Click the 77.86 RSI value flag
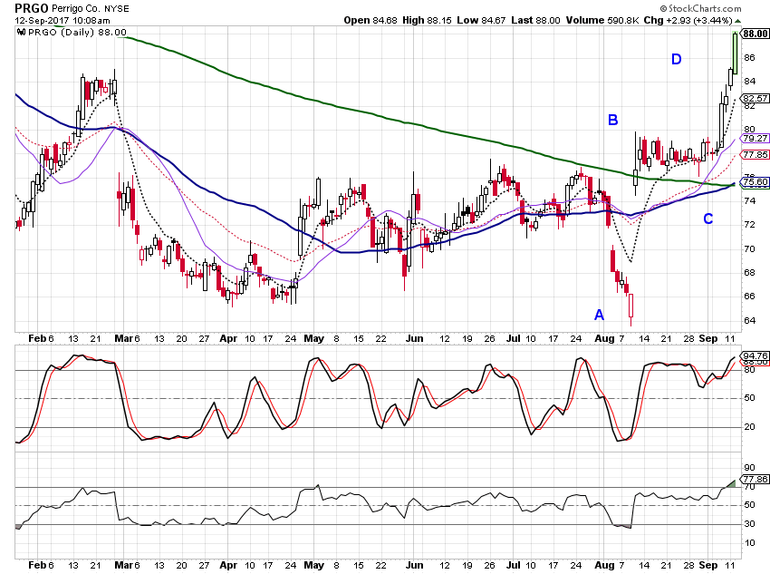This screenshot has height=574, width=770. (x=755, y=479)
